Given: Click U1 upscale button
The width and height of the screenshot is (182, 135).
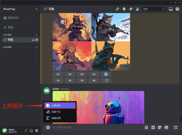Looking at the screenshot, I should 58,74.
